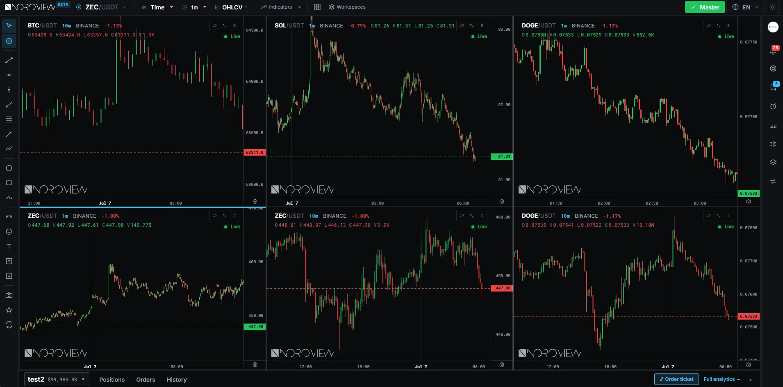Choose the ruler measure tool

tap(9, 217)
